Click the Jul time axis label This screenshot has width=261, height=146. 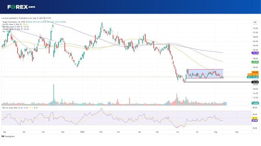coord(197,132)
